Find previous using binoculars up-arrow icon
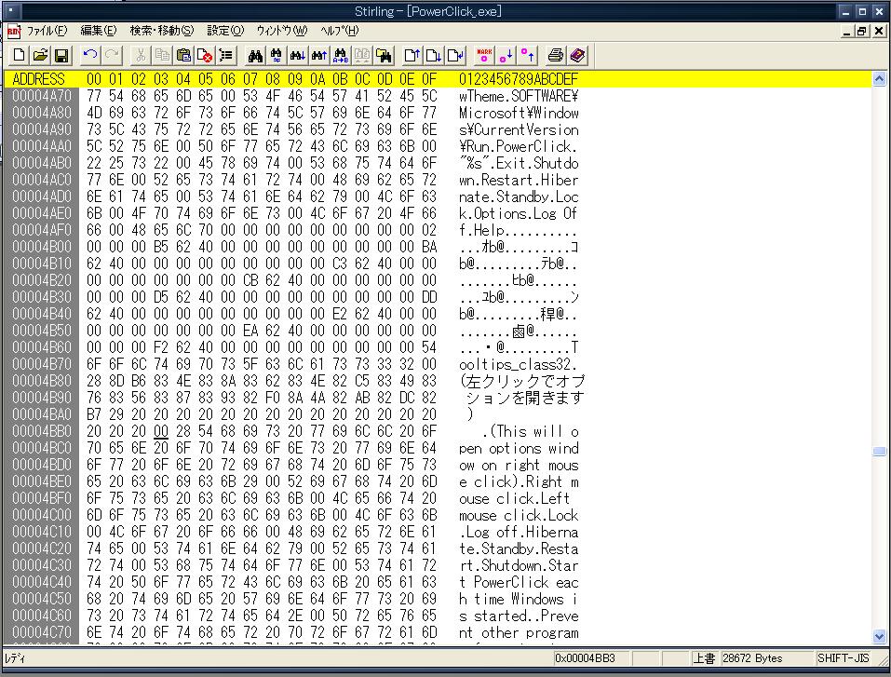891x677 pixels. pos(319,55)
